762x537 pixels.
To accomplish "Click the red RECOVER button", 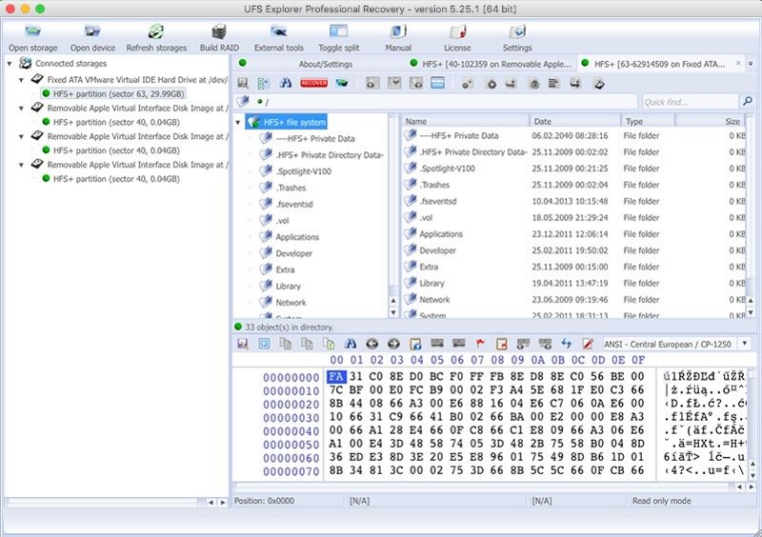I will click(x=313, y=83).
